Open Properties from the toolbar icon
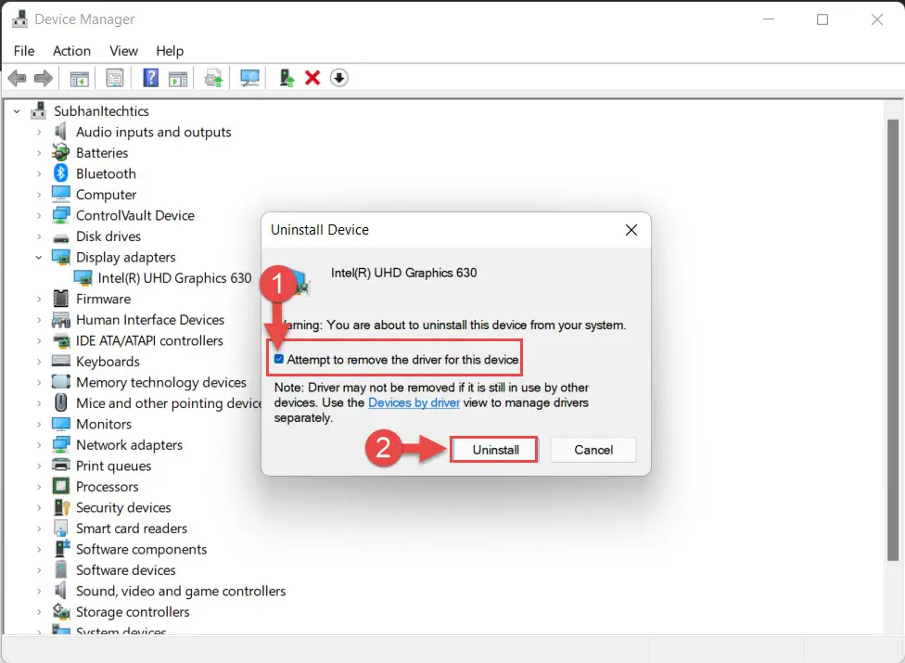905x663 pixels. click(x=115, y=78)
